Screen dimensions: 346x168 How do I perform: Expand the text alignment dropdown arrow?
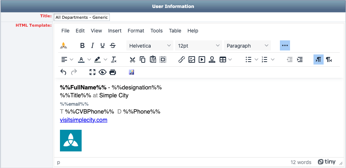(72, 59)
